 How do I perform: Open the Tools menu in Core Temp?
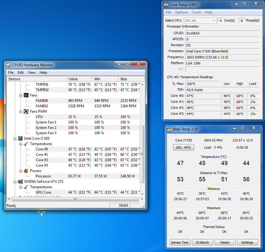coord(196,12)
